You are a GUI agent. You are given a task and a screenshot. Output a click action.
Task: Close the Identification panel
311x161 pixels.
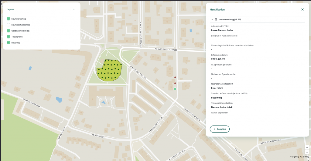pos(302,9)
